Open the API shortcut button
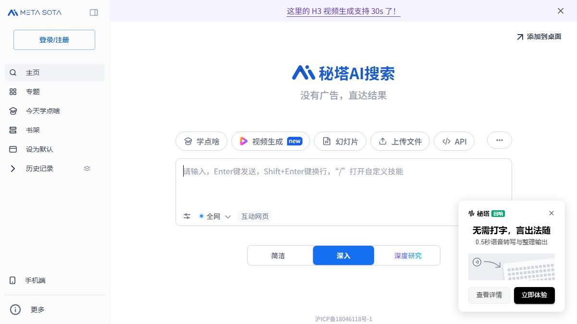The height and width of the screenshot is (324, 577). 454,141
